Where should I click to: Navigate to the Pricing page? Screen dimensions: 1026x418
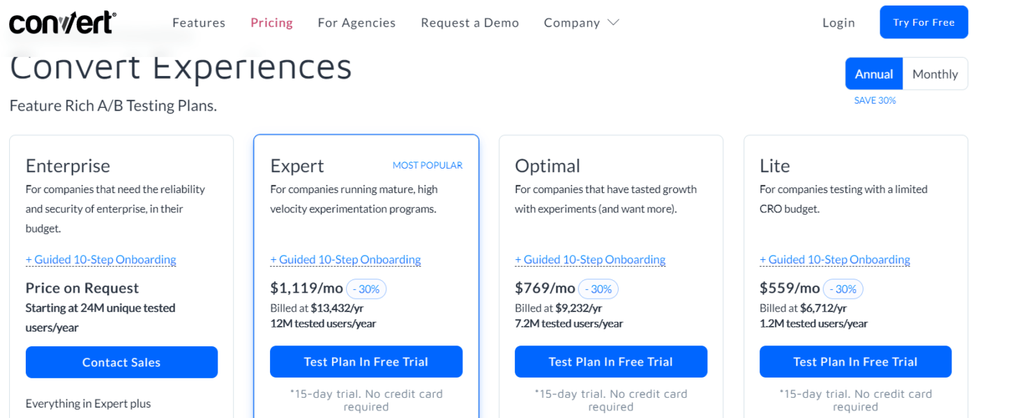tap(271, 22)
